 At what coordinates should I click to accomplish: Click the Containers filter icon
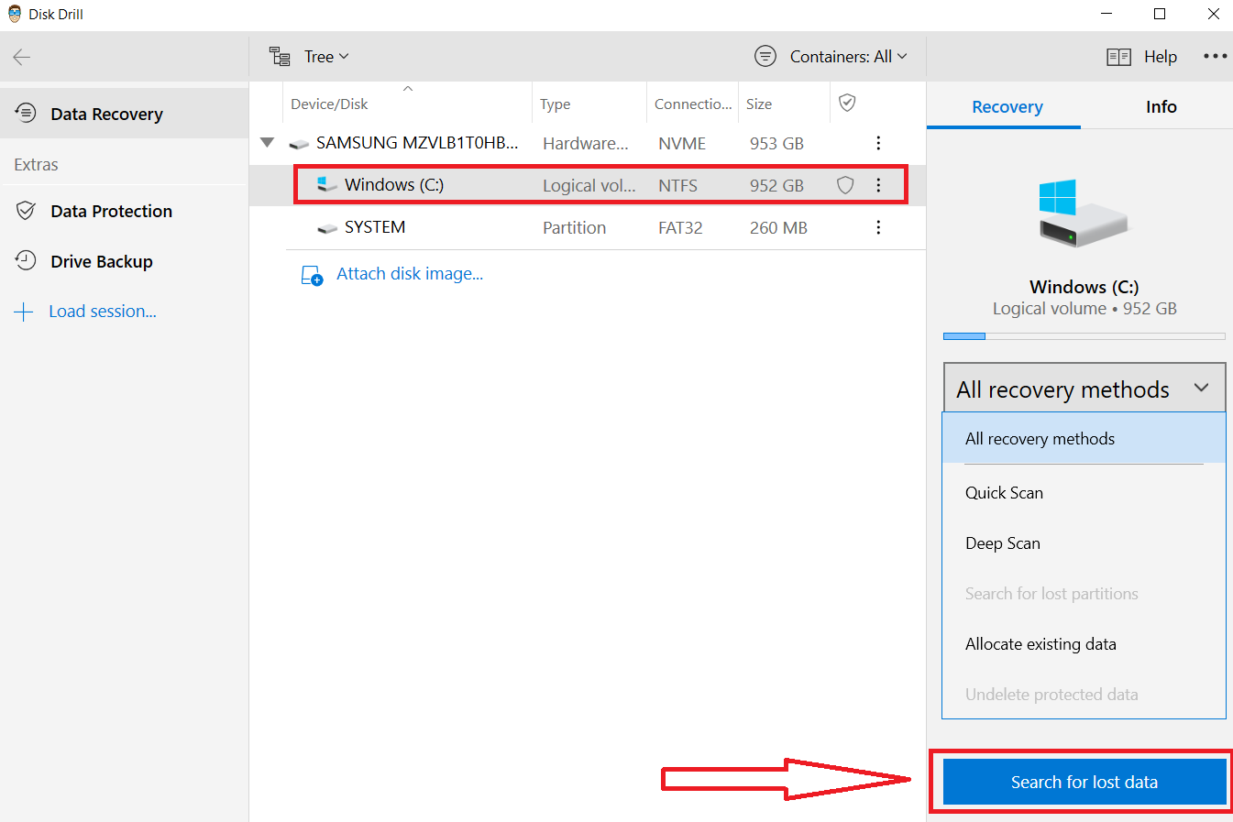[765, 57]
